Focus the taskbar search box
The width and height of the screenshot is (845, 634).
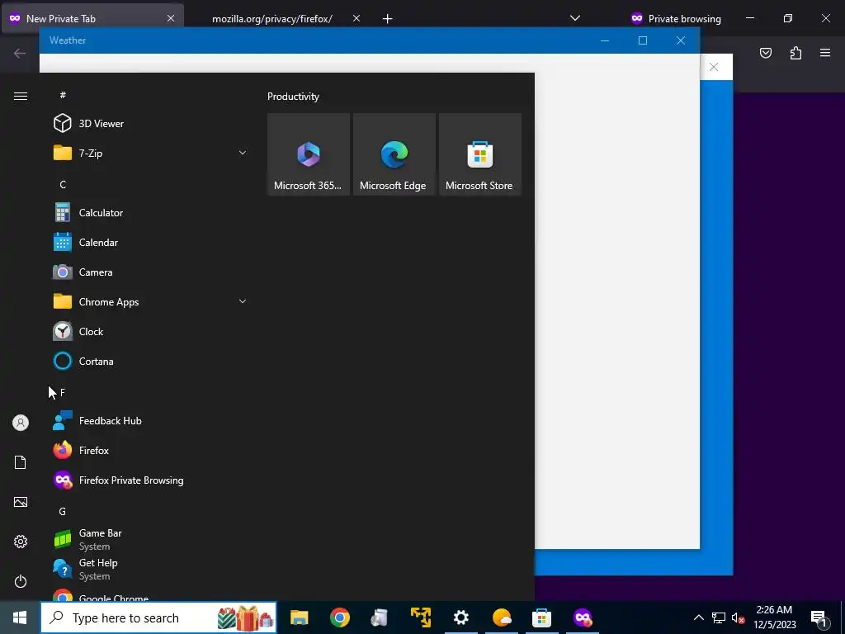158,617
